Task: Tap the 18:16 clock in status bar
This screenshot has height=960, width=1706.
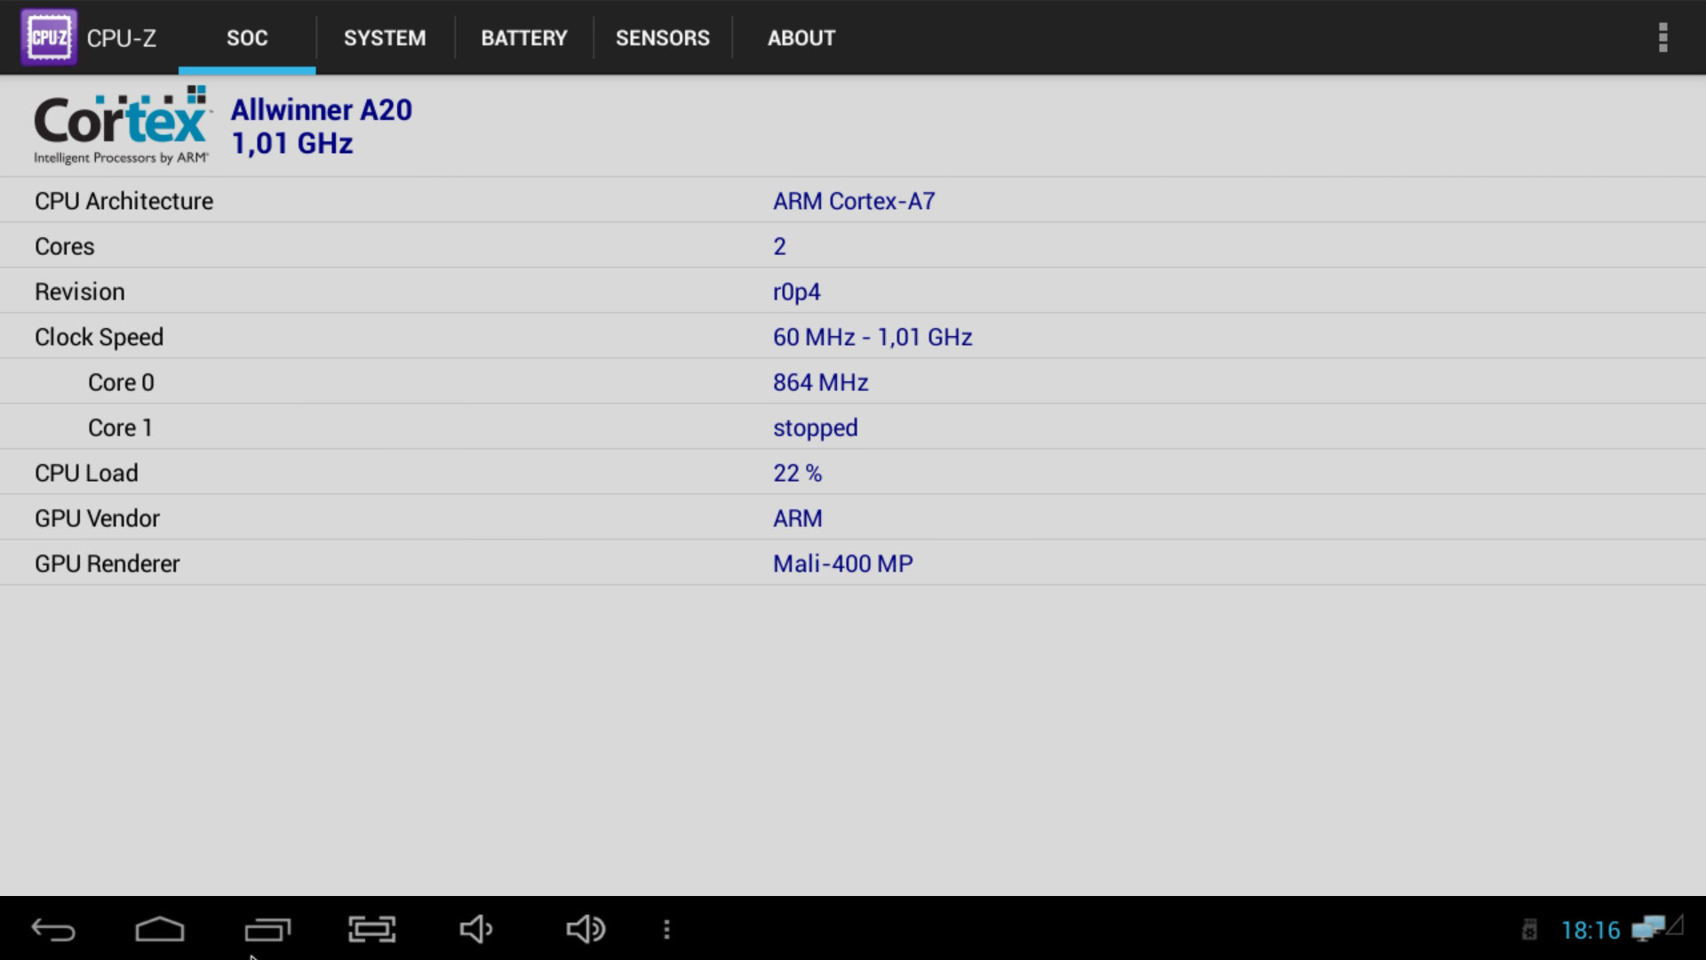Action: point(1590,931)
